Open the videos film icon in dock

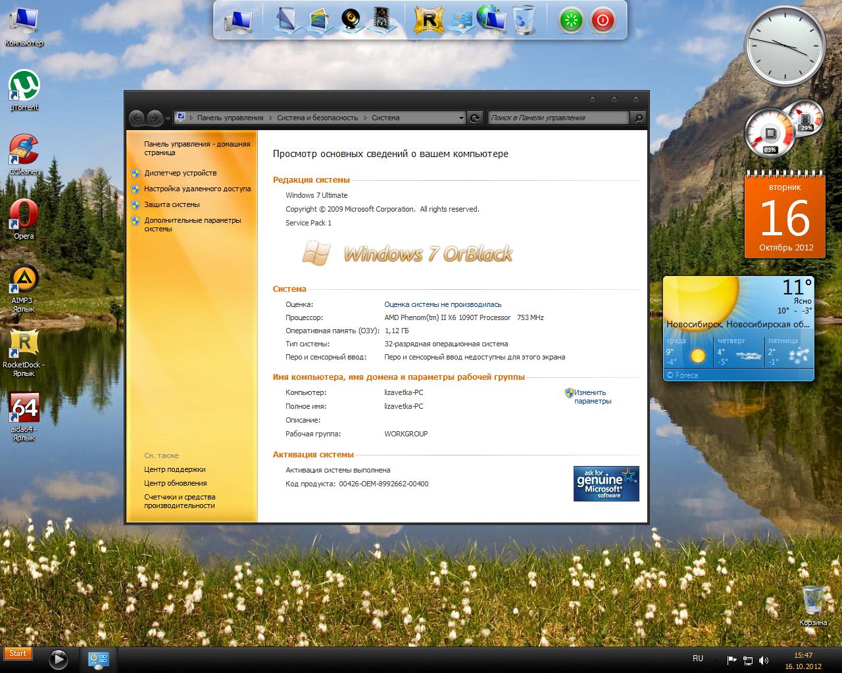pyautogui.click(x=381, y=20)
